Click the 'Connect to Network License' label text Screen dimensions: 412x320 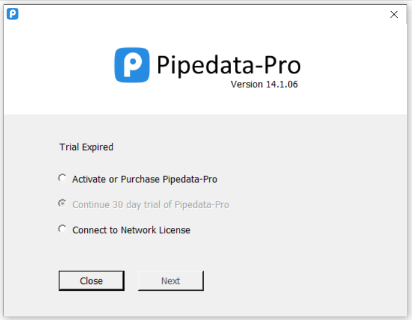[x=131, y=230]
